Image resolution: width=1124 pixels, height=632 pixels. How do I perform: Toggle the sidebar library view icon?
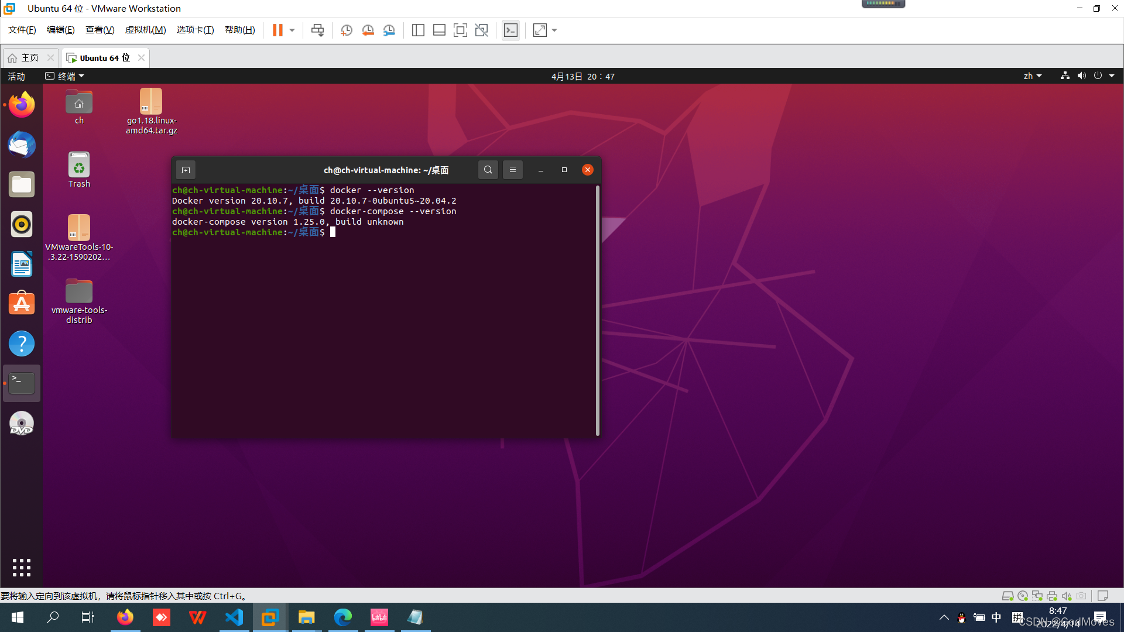click(418, 30)
